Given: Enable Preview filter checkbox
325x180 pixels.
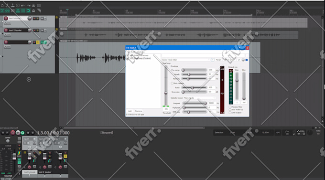Looking at the screenshot, I should click(x=230, y=107).
